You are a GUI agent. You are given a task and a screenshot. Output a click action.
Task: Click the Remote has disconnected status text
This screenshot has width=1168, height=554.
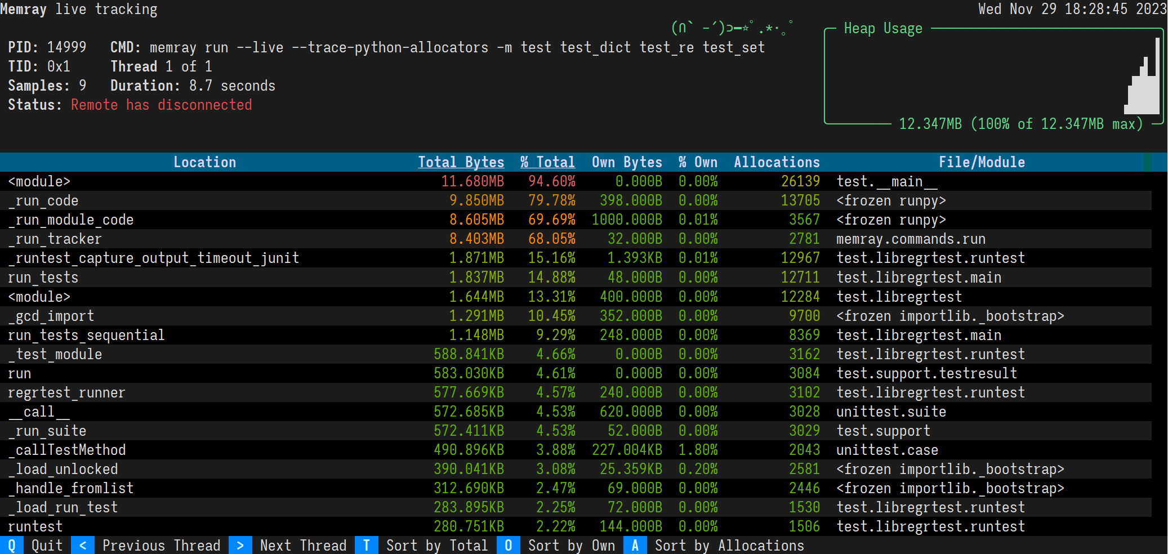(x=161, y=105)
